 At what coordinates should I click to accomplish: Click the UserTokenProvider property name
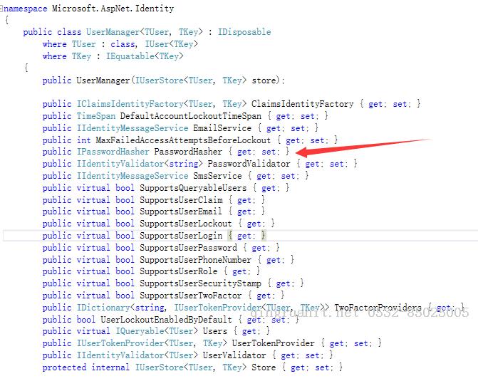click(x=273, y=343)
